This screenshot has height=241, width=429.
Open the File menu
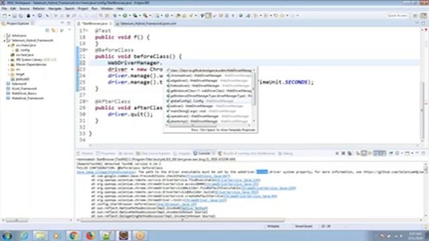coord(4,9)
